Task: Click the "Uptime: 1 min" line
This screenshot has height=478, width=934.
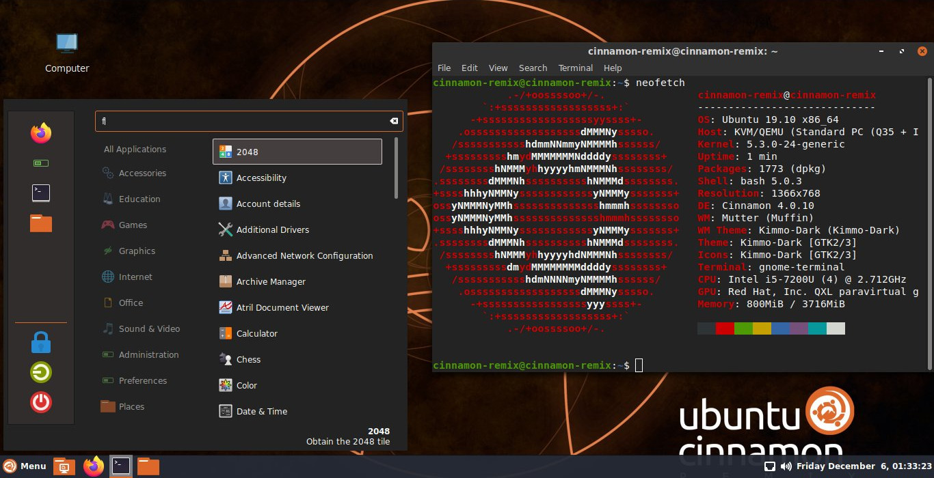Action: [738, 157]
